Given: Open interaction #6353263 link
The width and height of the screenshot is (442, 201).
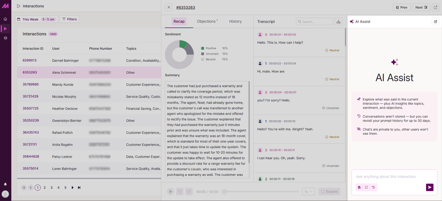Looking at the screenshot, I should 186,7.
